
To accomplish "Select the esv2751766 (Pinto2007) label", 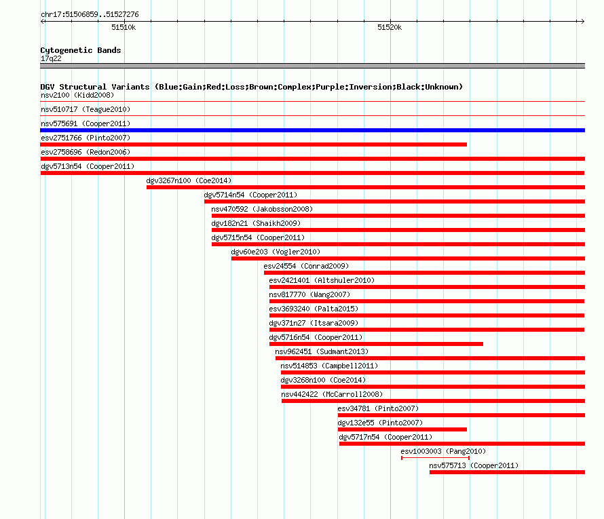I will [86, 138].
